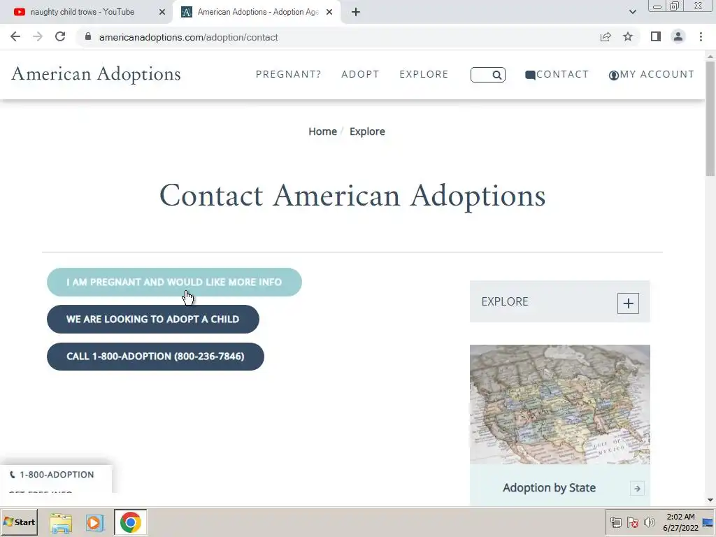Click the 1-800-ADOPTION floating phone link
716x537 pixels.
[52, 475]
